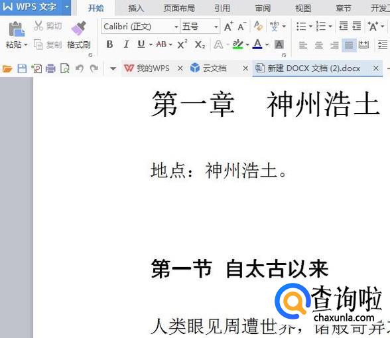Image resolution: width=390 pixels, height=338 pixels.
Task: Open the font size 五号 dropdown
Action: pos(216,27)
